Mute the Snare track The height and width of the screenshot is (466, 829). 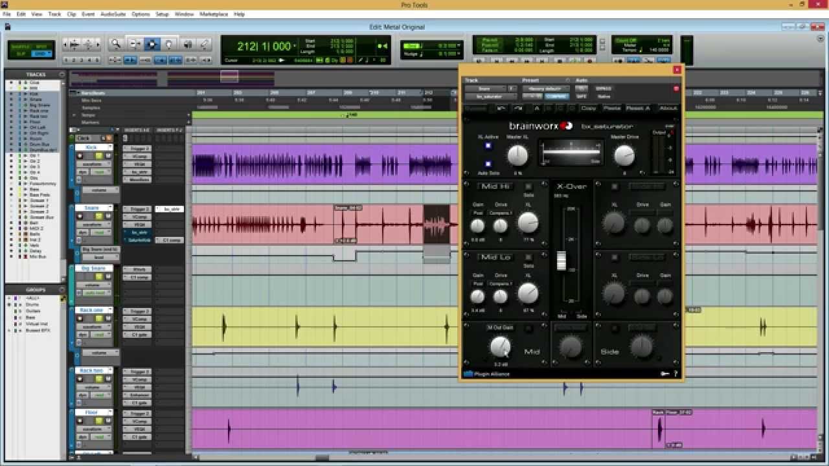point(108,217)
